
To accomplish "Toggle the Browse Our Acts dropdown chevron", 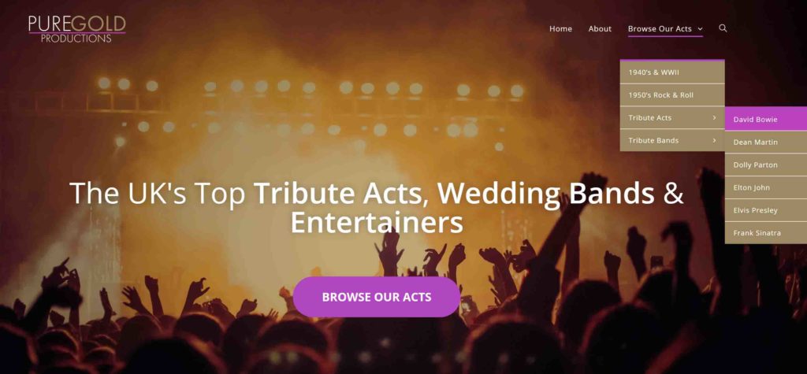I will click(700, 29).
